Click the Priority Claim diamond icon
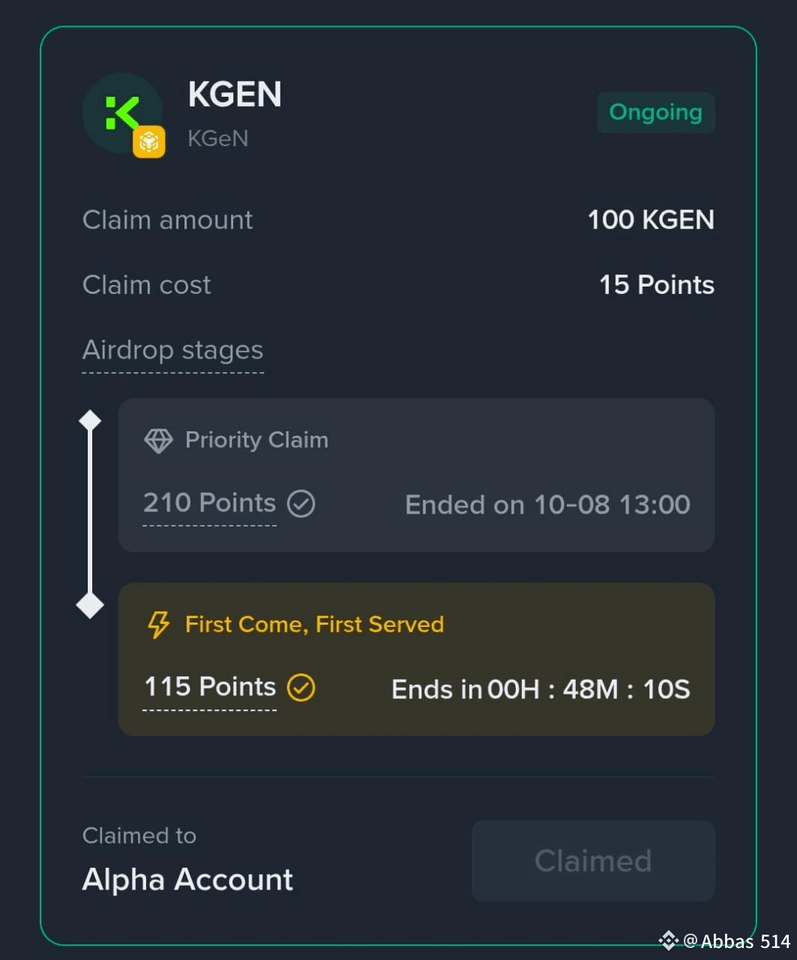The height and width of the screenshot is (960, 797). tap(158, 440)
